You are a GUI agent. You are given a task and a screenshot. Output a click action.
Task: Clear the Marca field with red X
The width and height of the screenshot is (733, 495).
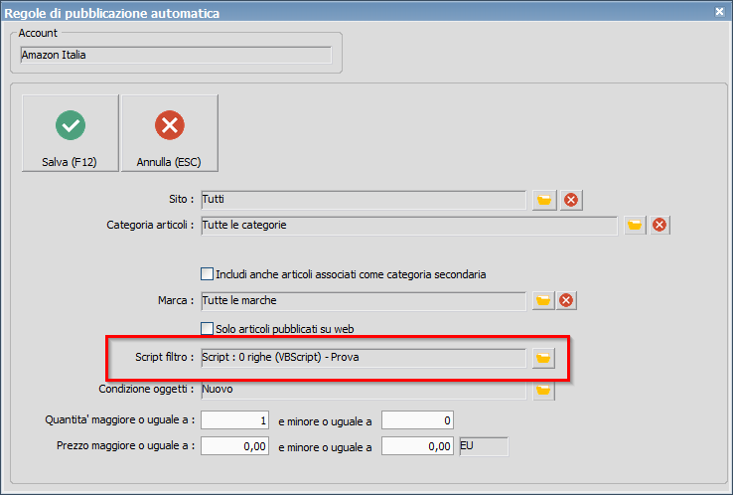[x=566, y=300]
